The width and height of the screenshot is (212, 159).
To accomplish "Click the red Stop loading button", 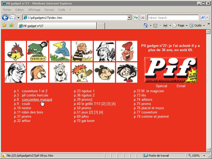I will (143, 17).
